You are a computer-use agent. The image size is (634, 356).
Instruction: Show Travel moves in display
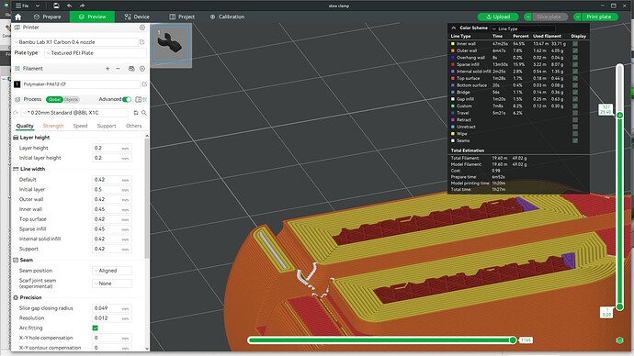point(575,113)
